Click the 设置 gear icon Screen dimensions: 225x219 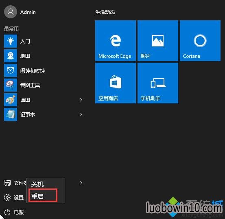point(7,197)
